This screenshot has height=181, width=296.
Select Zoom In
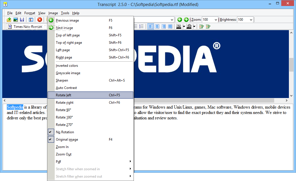90,147
